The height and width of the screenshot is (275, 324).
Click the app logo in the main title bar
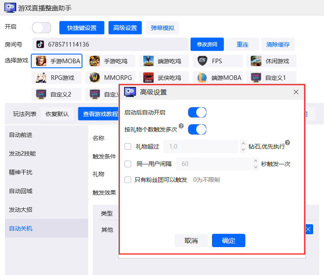click(10, 8)
